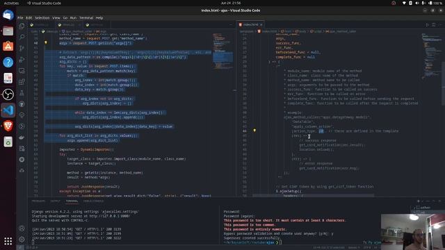
Task: Create a new terminal with plus button
Action: point(419,201)
